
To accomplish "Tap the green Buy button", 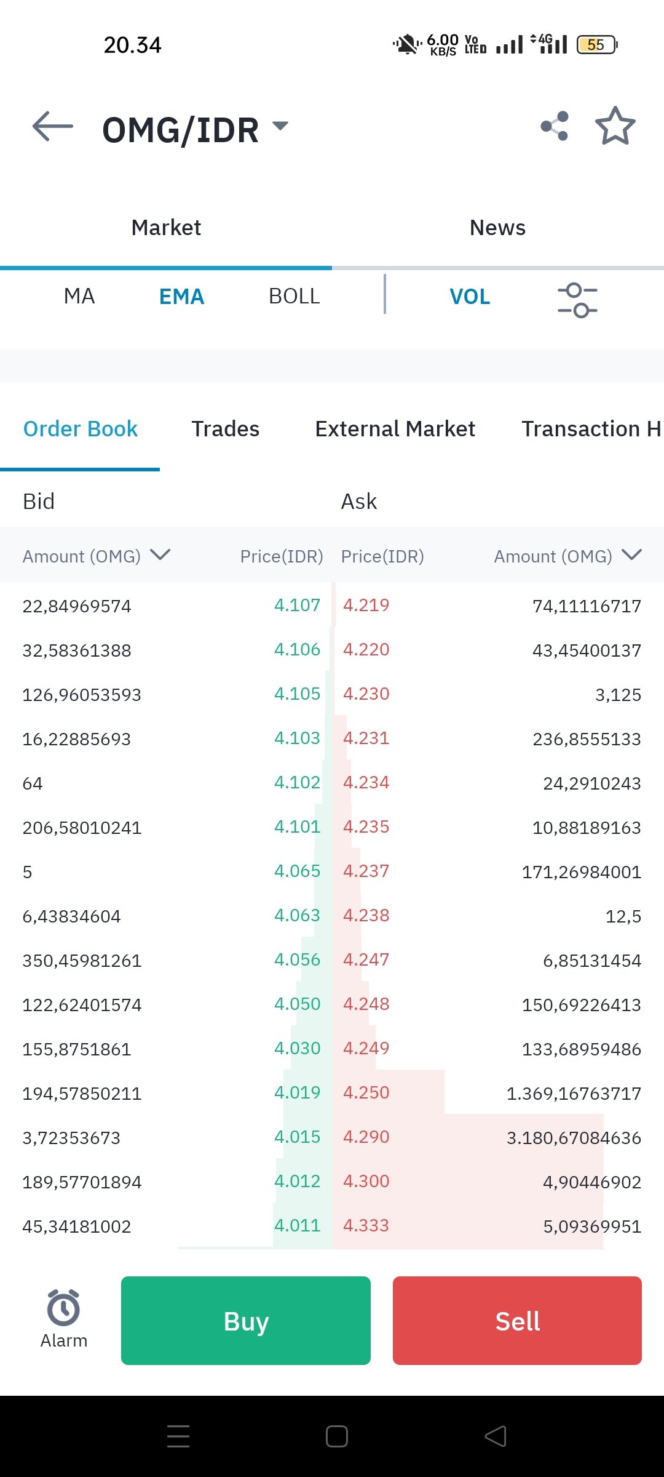I will pos(246,1321).
